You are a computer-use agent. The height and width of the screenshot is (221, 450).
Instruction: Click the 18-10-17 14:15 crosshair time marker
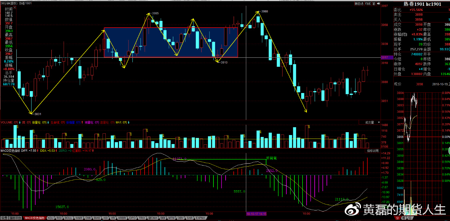(x=256, y=213)
